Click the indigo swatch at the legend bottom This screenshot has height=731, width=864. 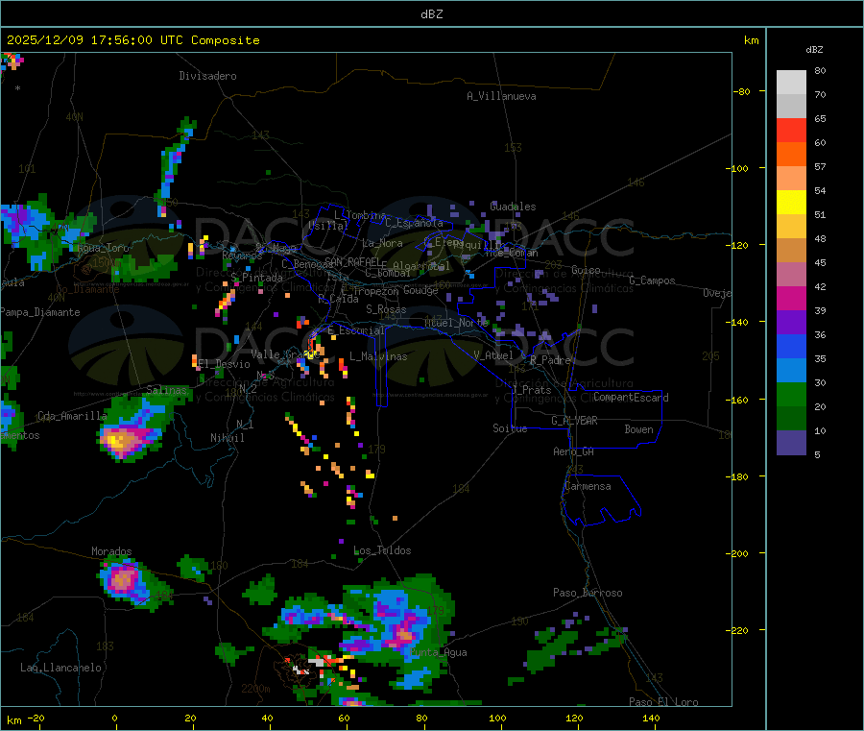(x=791, y=442)
